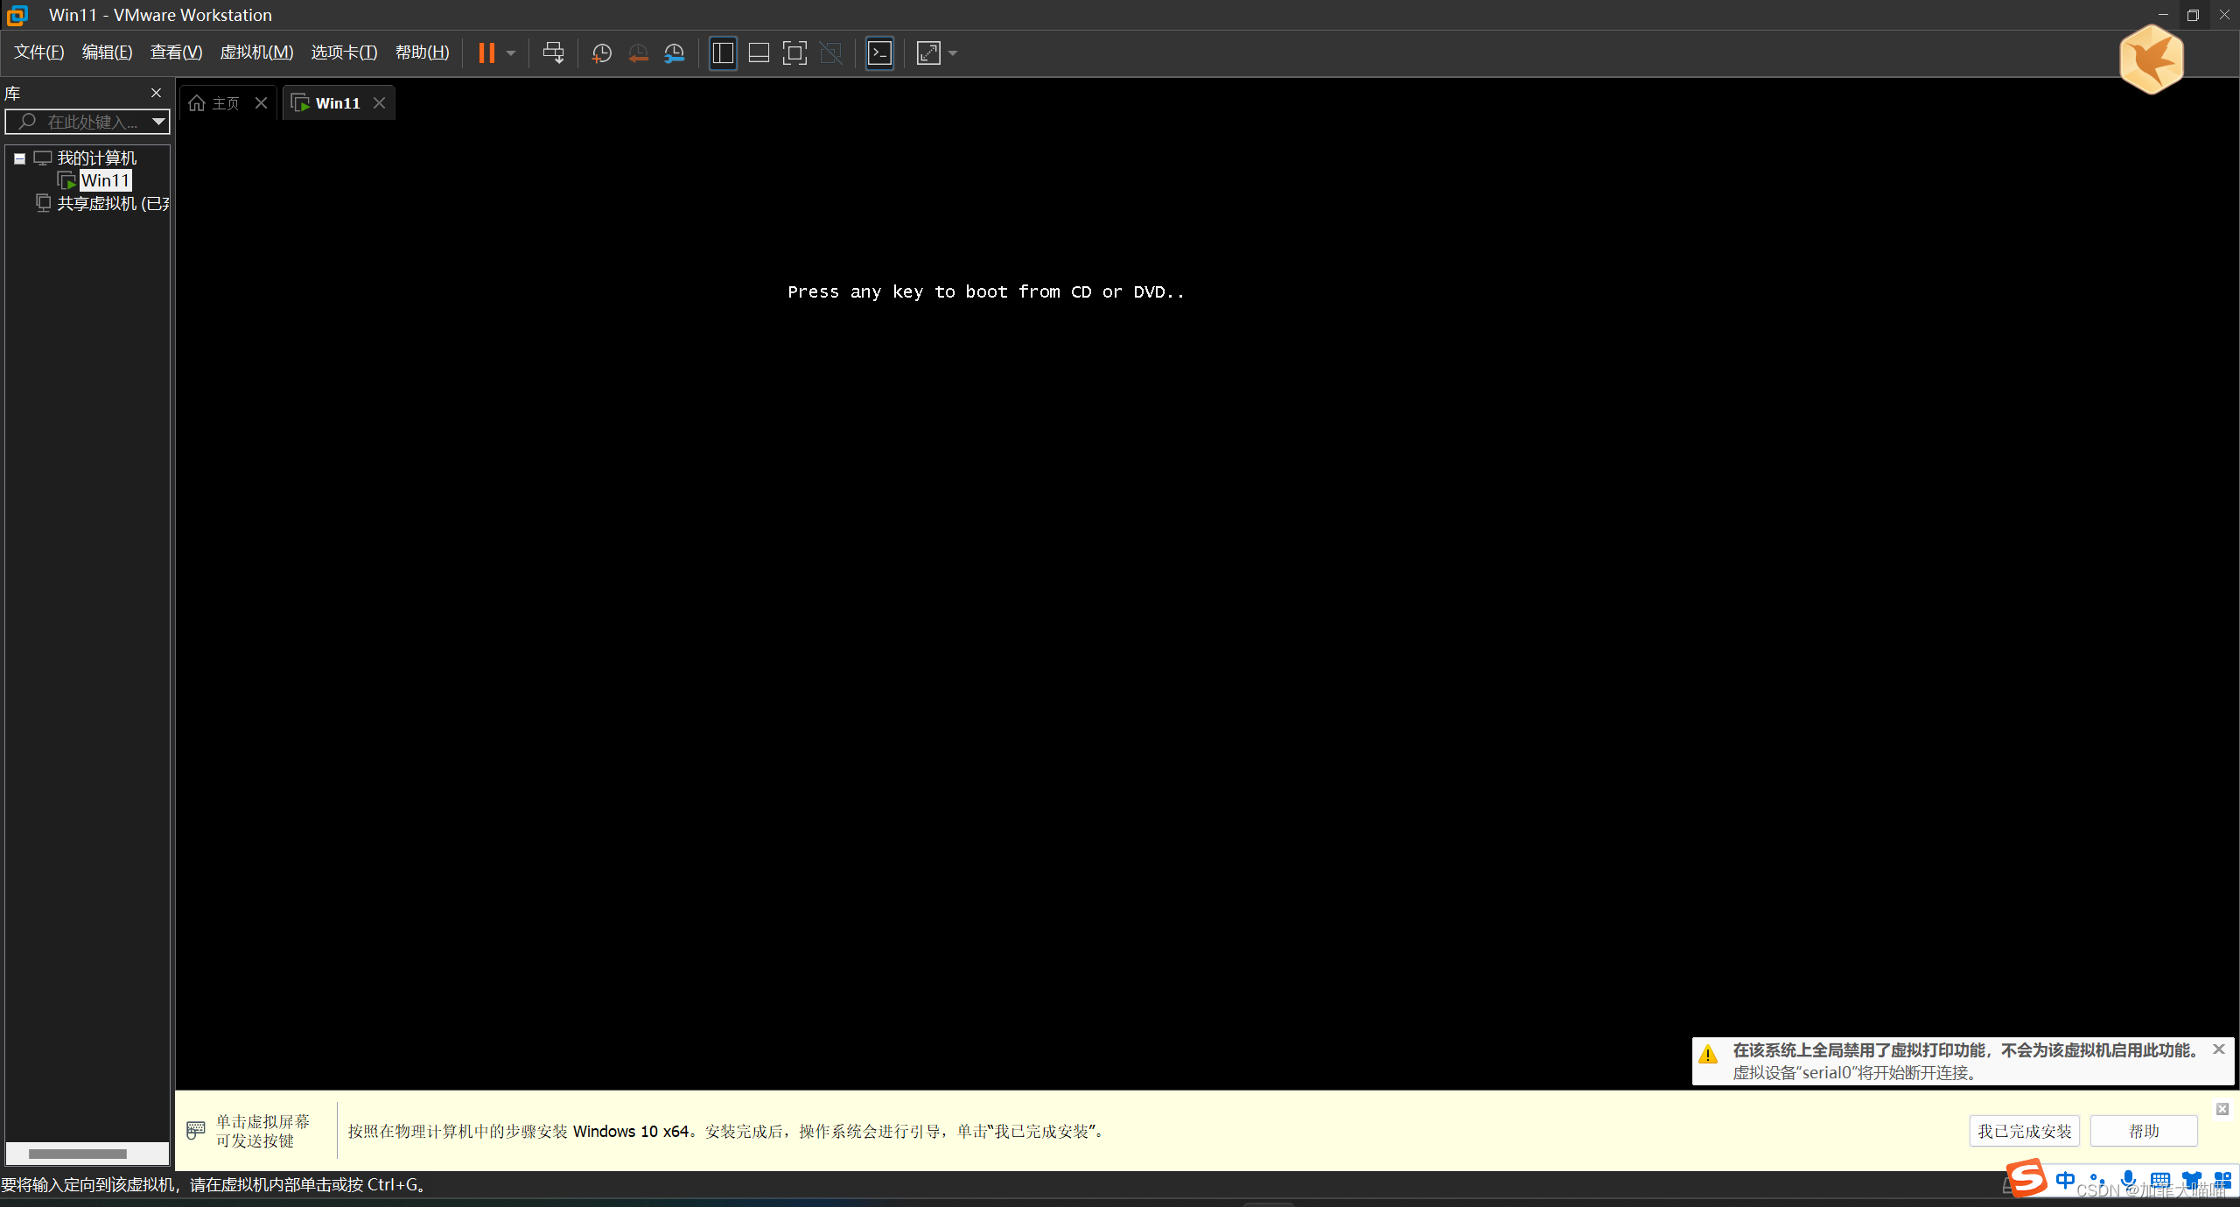Select the Win11 VM in the library
Image resolution: width=2240 pixels, height=1207 pixels.
[105, 180]
